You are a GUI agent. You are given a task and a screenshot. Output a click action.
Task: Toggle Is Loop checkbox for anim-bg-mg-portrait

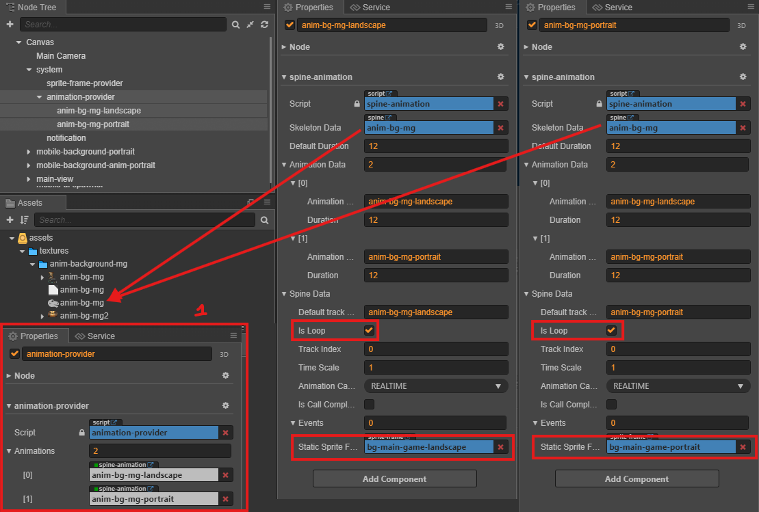(611, 331)
